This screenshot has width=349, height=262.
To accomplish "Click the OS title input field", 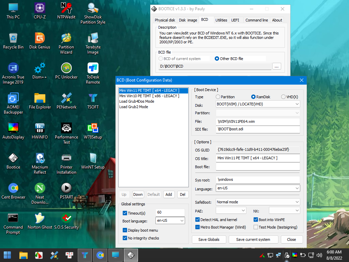I will pyautogui.click(x=258, y=158).
